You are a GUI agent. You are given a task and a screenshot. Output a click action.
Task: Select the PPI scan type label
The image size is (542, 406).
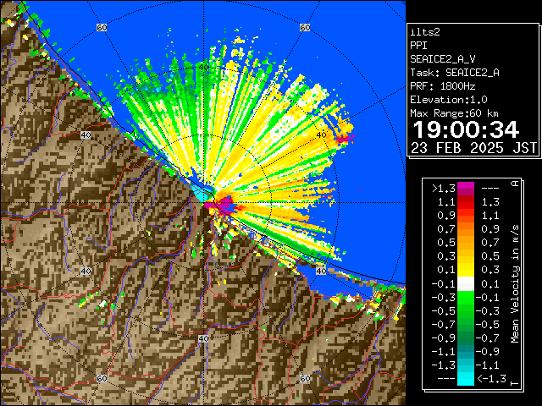coord(418,46)
